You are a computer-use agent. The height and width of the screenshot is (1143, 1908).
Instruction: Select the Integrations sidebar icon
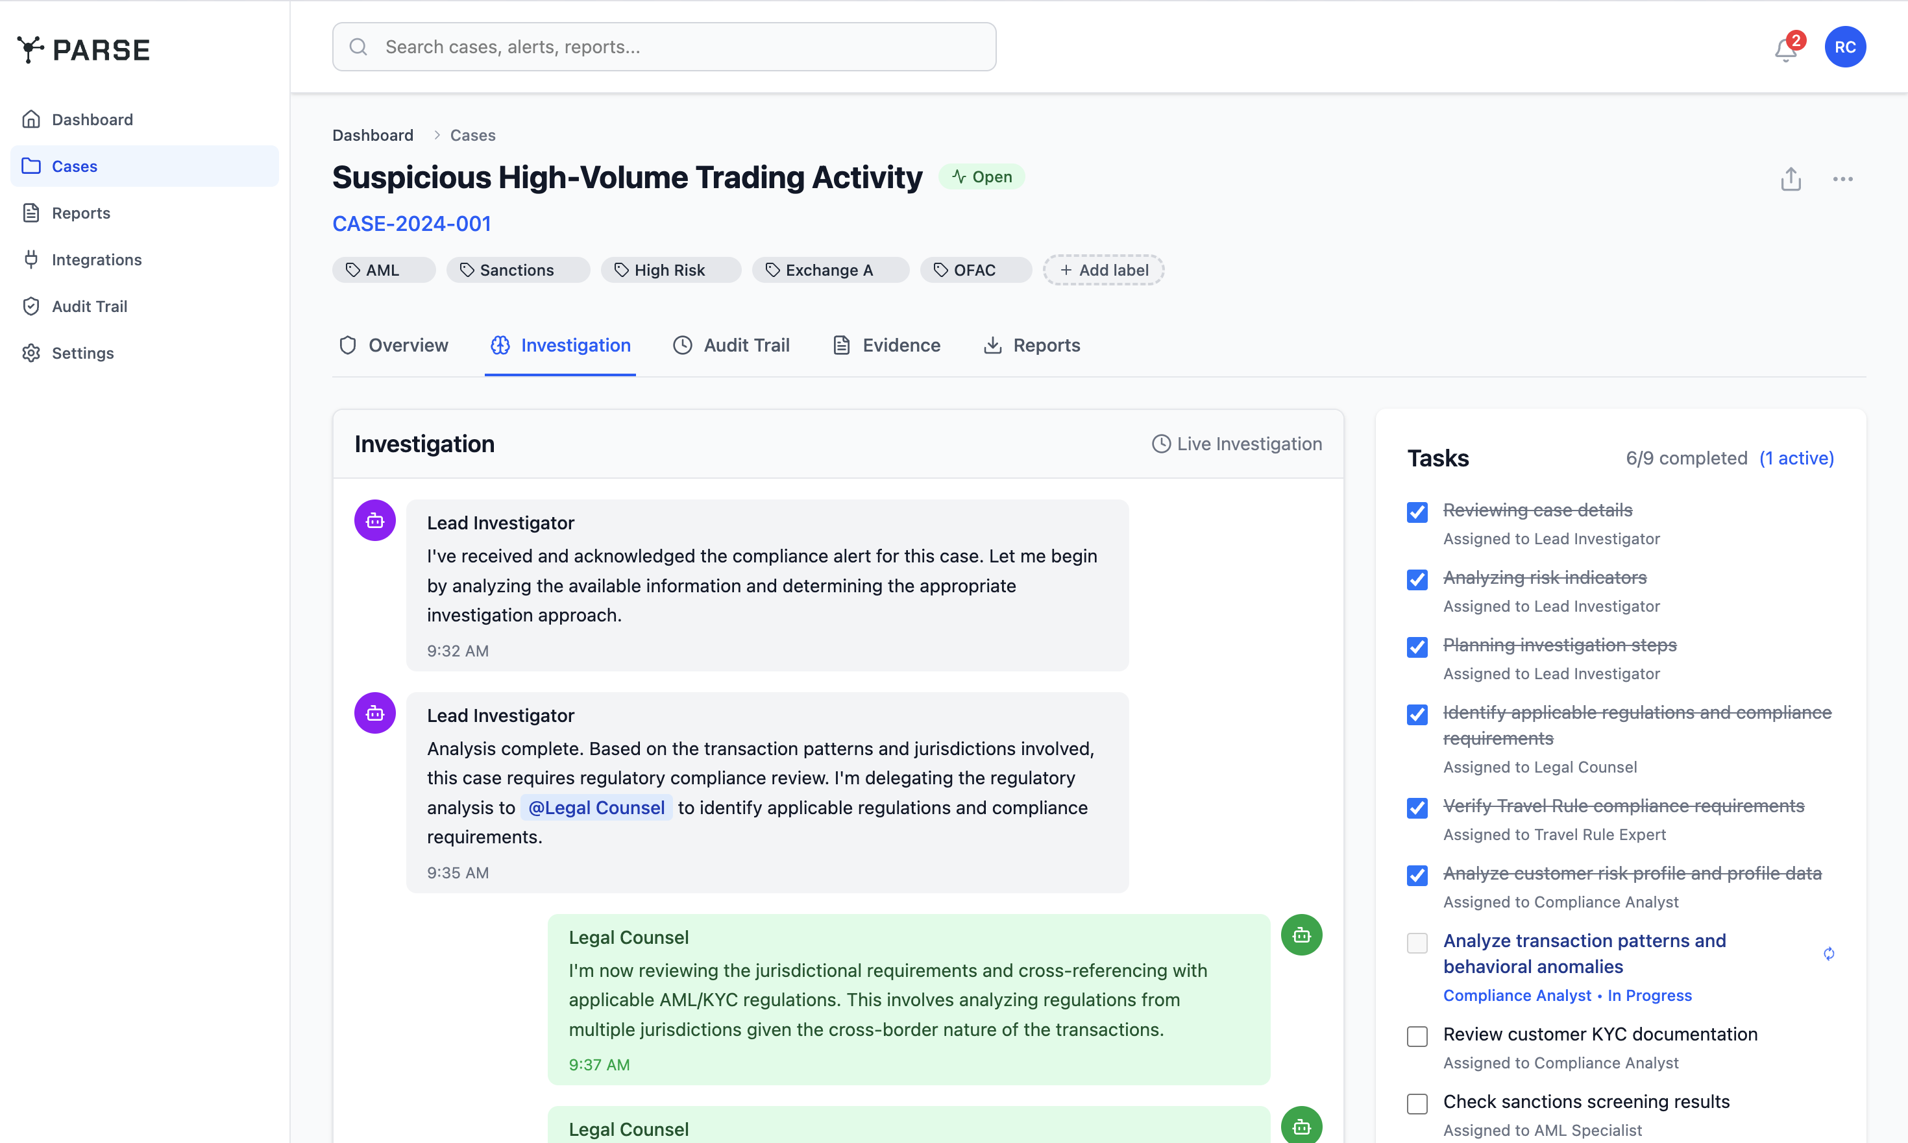[31, 259]
